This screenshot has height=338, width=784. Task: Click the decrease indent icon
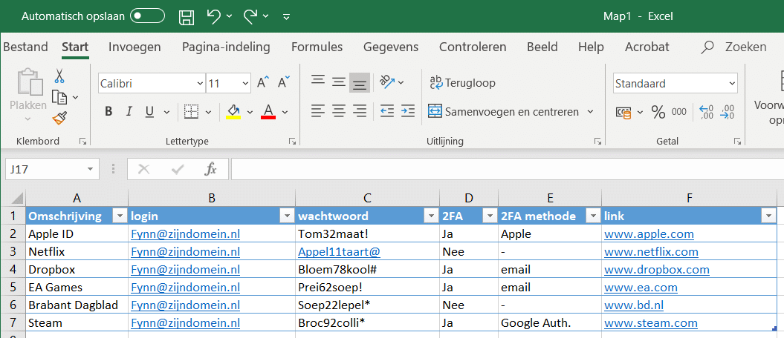click(x=387, y=110)
